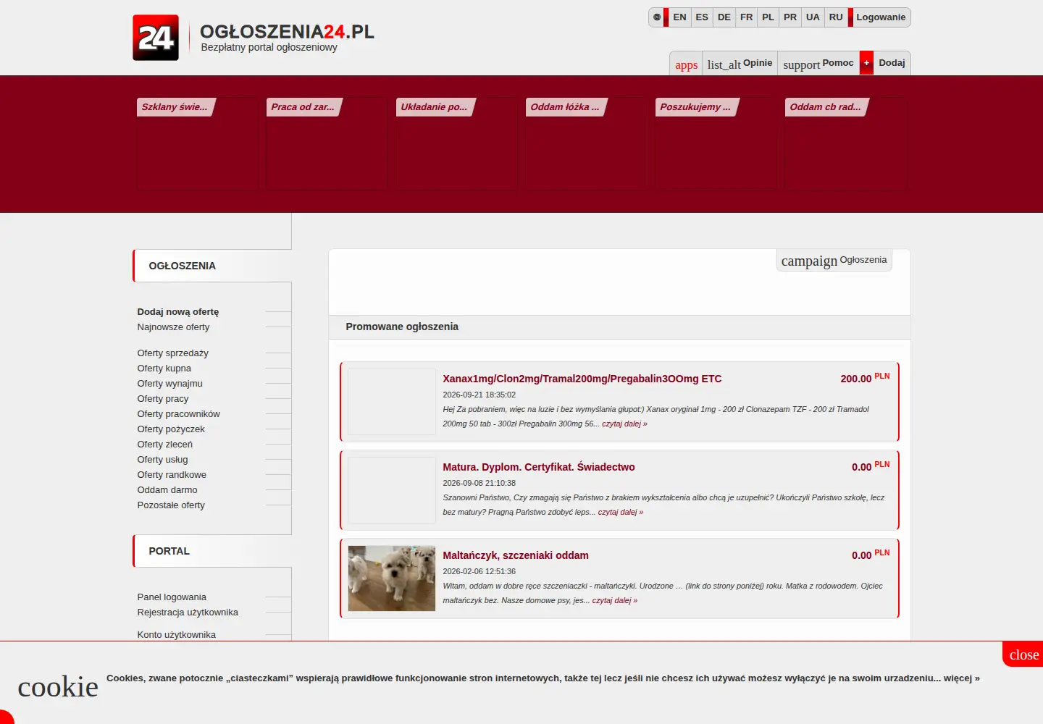Select 'Oferty pracy' in sidebar

coord(163,399)
